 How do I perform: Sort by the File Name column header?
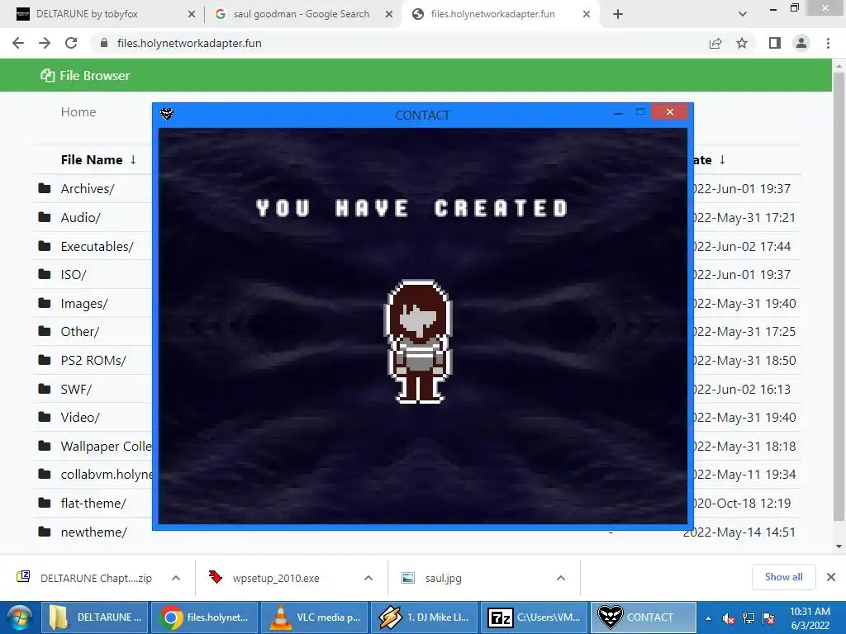(x=91, y=159)
